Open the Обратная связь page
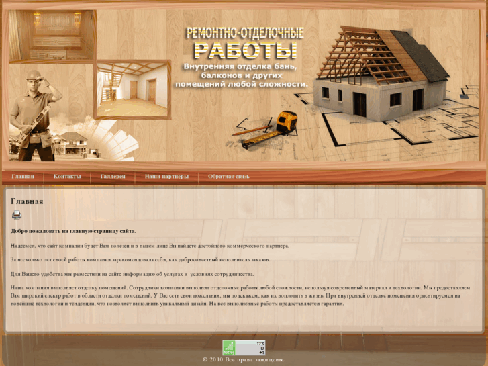Screen dimensions: 488x366 click(228, 177)
